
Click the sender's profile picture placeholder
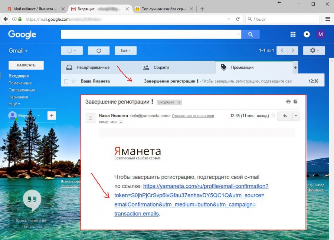click(x=91, y=118)
